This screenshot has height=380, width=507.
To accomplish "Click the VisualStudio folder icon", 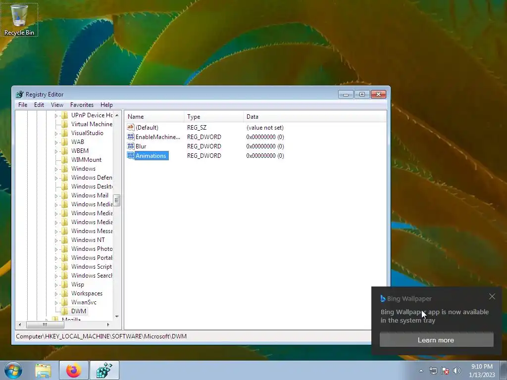I will 65,133.
